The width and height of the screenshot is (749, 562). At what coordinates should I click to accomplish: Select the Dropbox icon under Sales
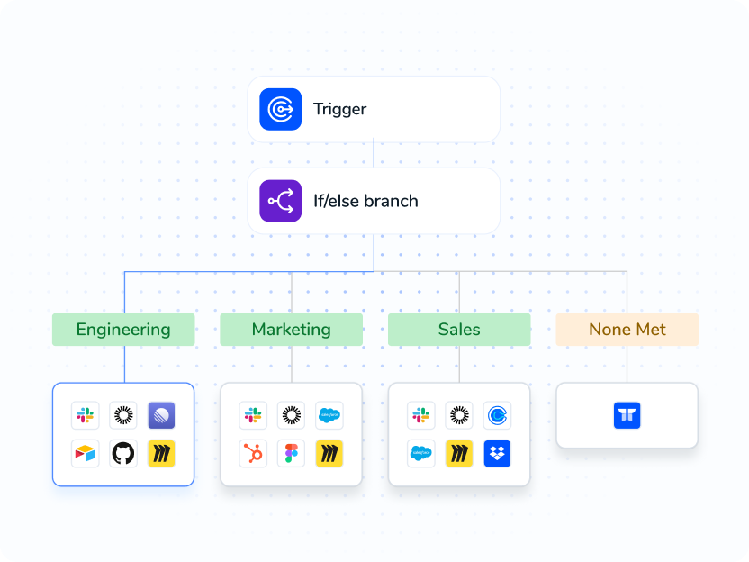(497, 453)
